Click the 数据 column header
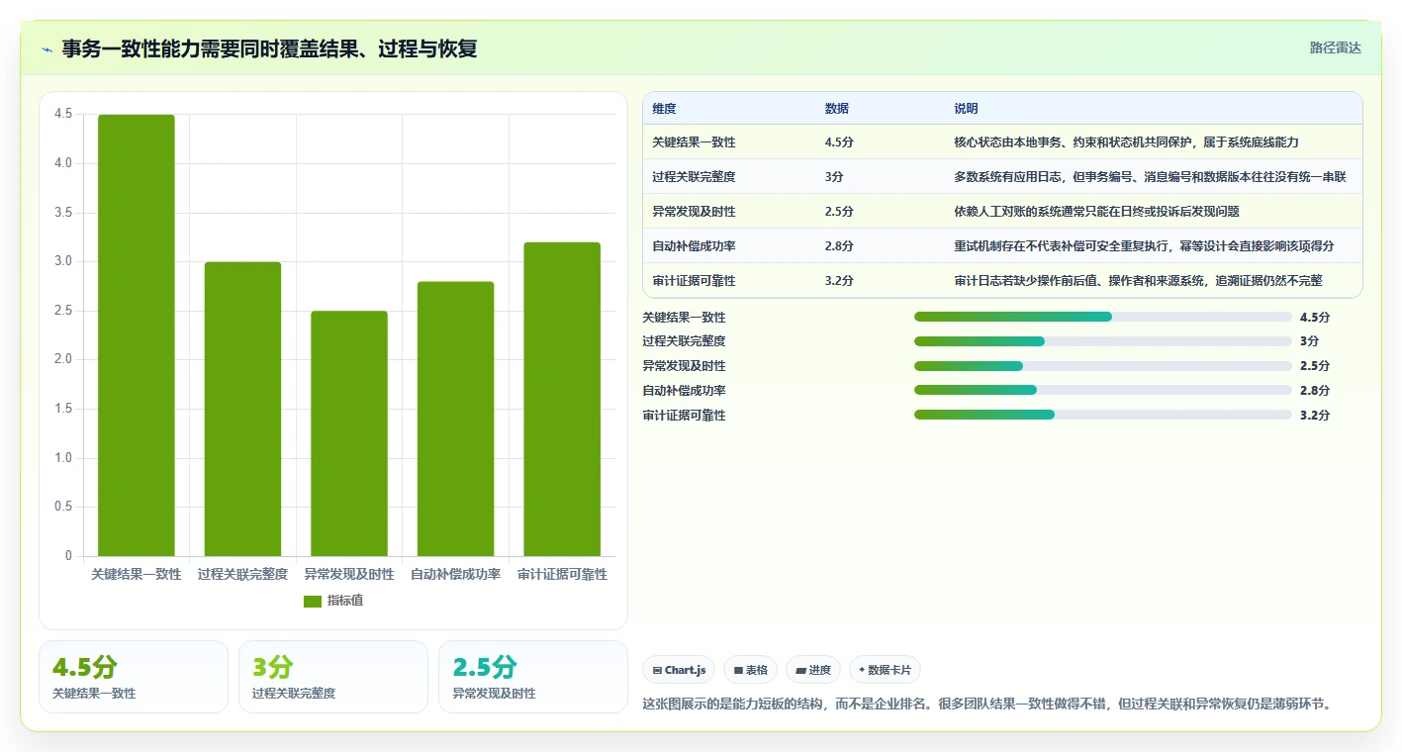The image size is (1402, 752). pos(837,109)
